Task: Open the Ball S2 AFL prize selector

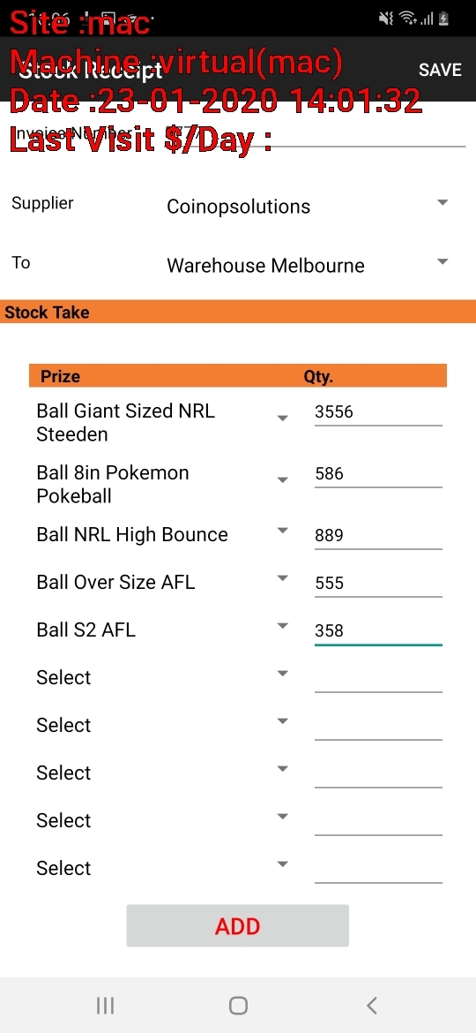Action: pos(162,630)
